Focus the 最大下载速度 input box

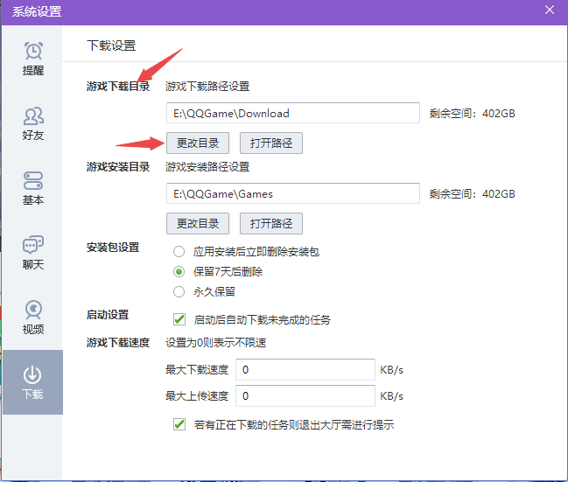pyautogui.click(x=305, y=370)
